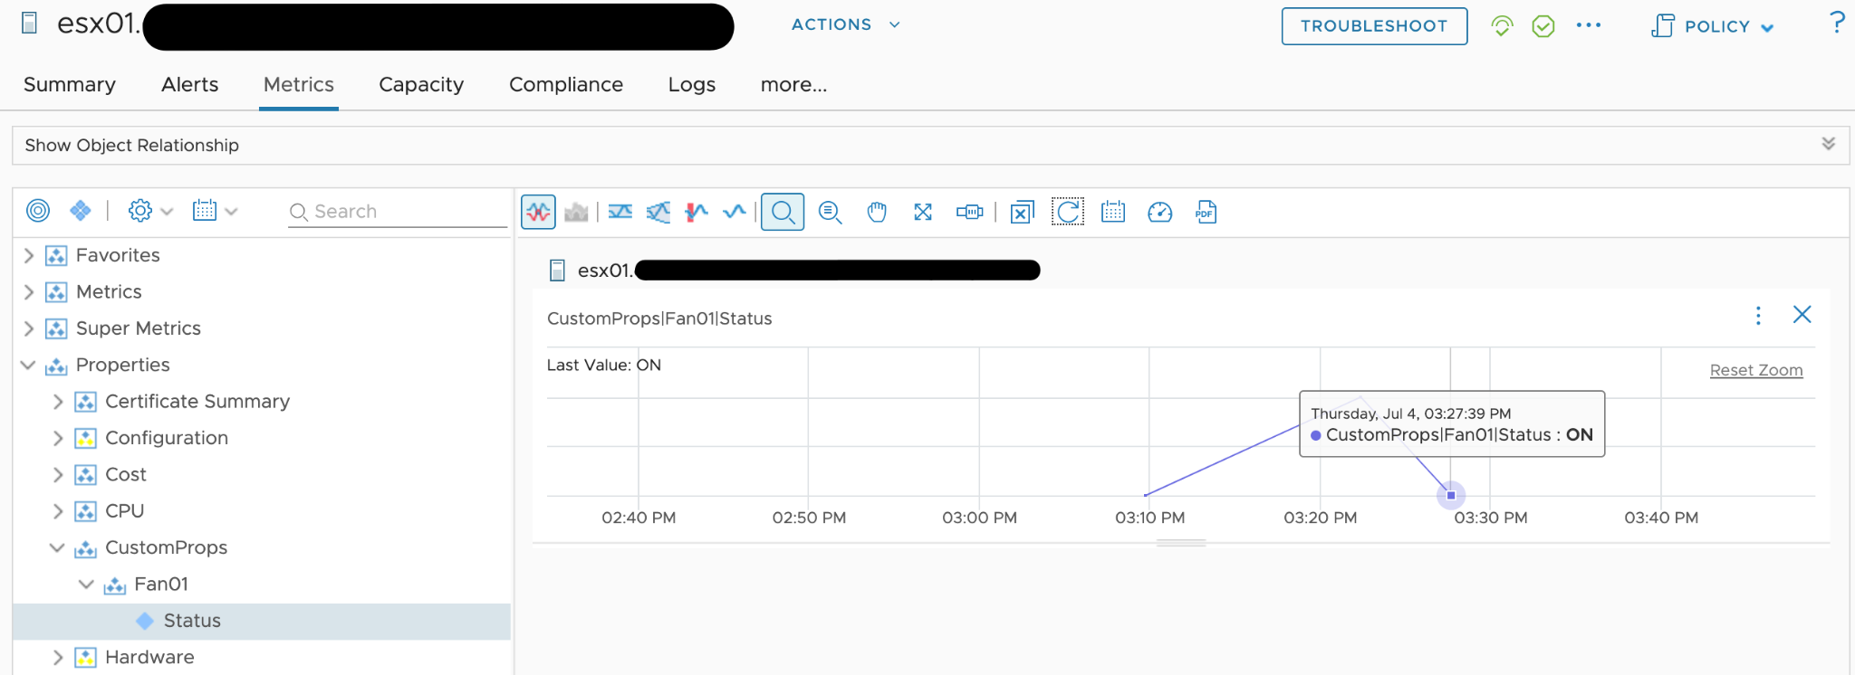Screen dimensions: 1855x675
Task: Expand the Favorites tree node
Action: click(28, 256)
